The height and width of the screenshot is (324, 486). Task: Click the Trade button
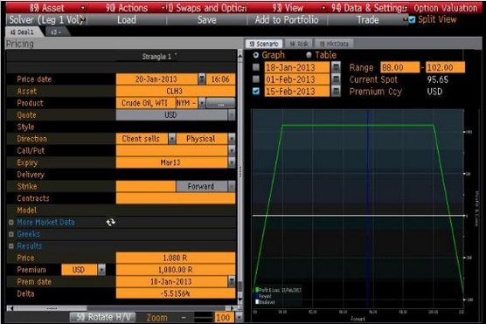click(x=368, y=20)
